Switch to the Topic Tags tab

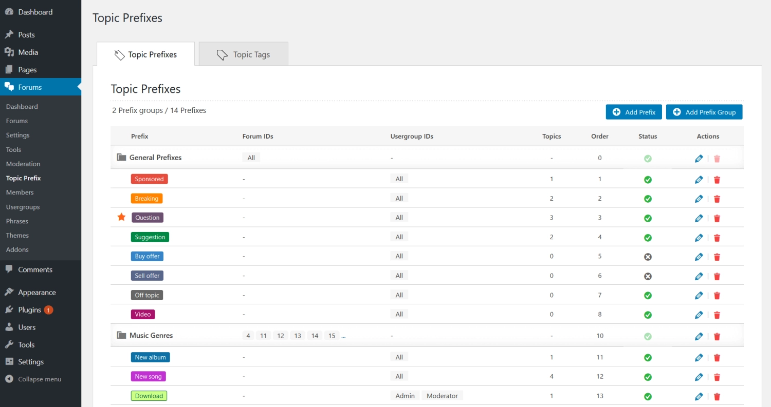(243, 53)
